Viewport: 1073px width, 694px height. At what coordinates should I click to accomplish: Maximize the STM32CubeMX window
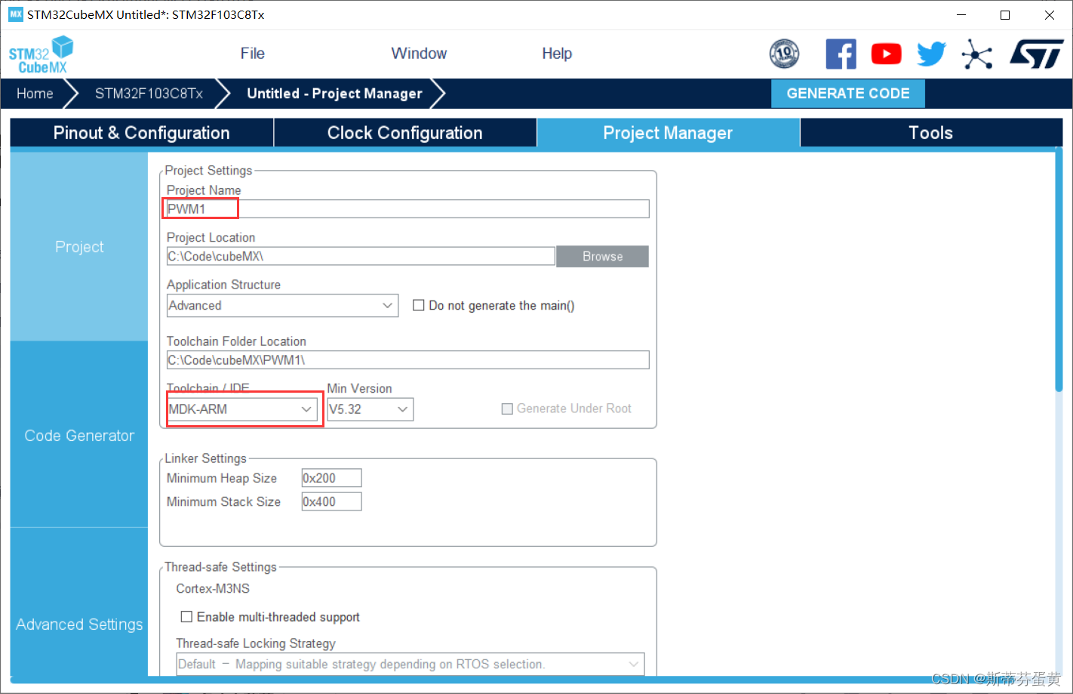(1005, 14)
